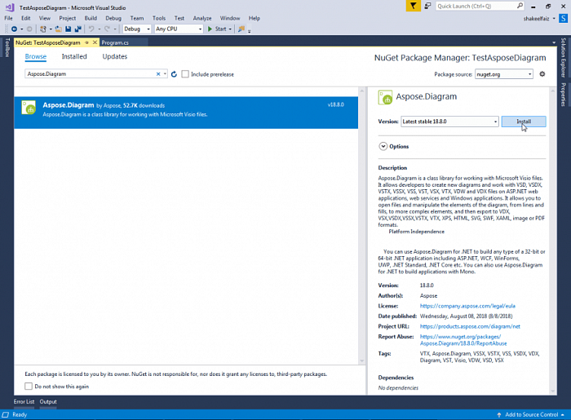The image size is (571, 420).
Task: Open the Solution Explorer side tab
Action: [x=564, y=58]
